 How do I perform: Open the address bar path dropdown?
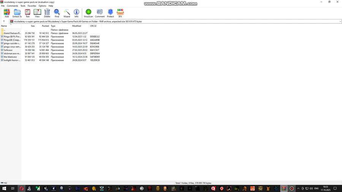pos(340,21)
